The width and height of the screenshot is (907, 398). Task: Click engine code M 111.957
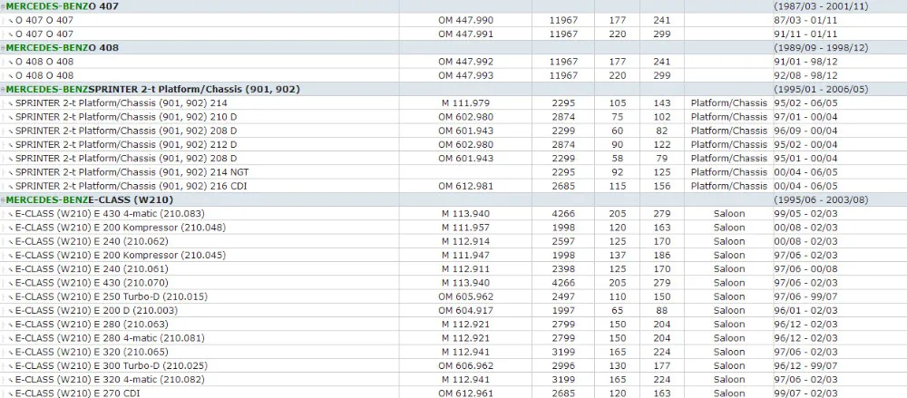point(465,228)
